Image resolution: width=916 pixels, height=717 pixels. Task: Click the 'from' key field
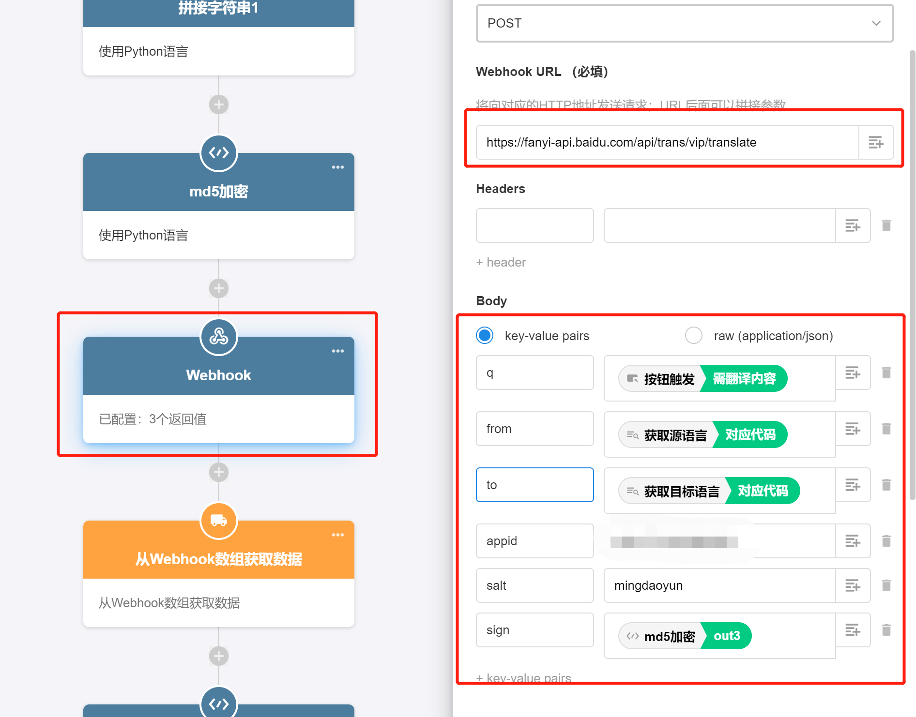coord(534,429)
